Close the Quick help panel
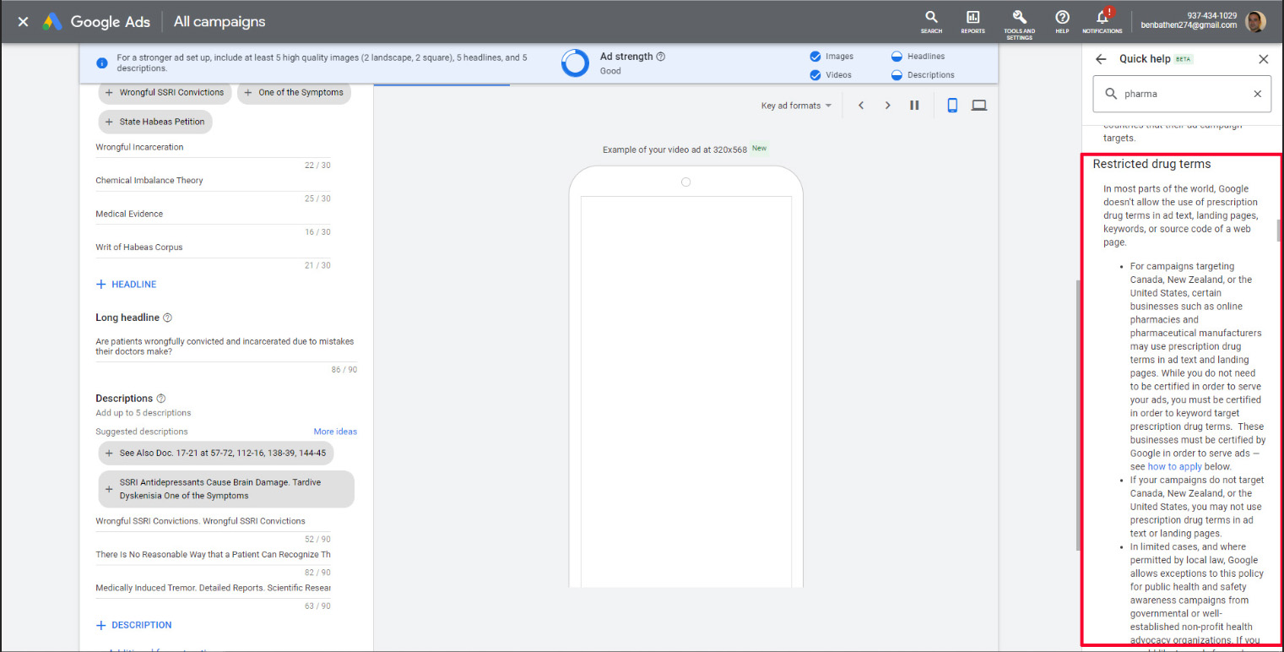The image size is (1284, 652). click(1263, 59)
